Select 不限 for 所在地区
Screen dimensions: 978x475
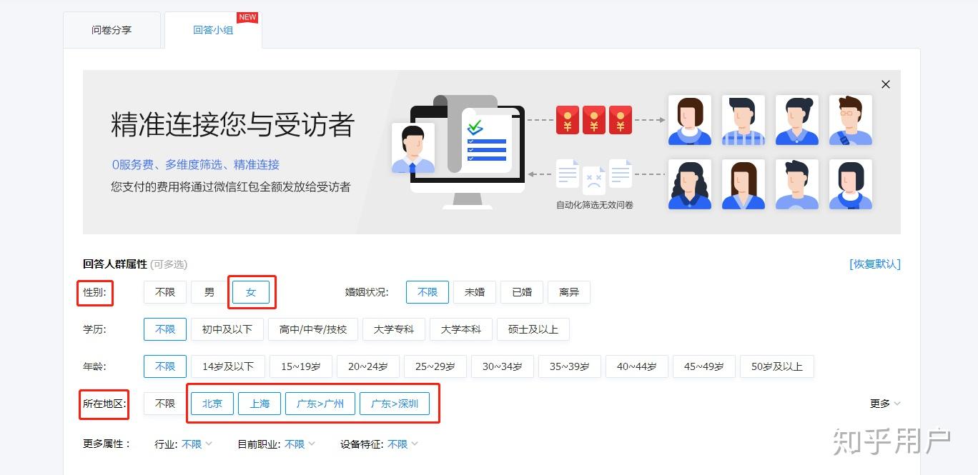(165, 404)
